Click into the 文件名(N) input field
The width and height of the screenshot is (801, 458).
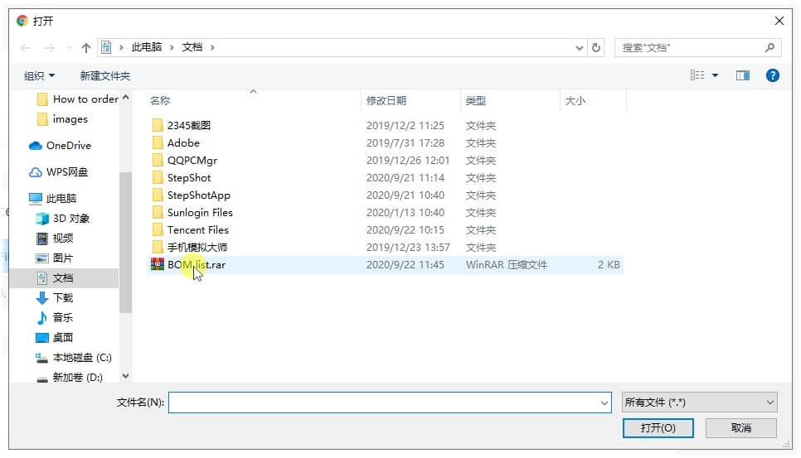383,403
